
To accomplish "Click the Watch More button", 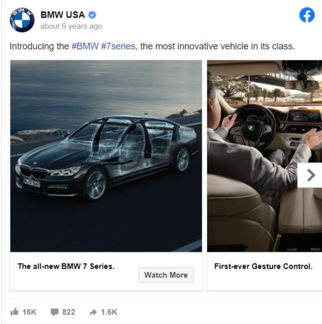I will point(166,275).
